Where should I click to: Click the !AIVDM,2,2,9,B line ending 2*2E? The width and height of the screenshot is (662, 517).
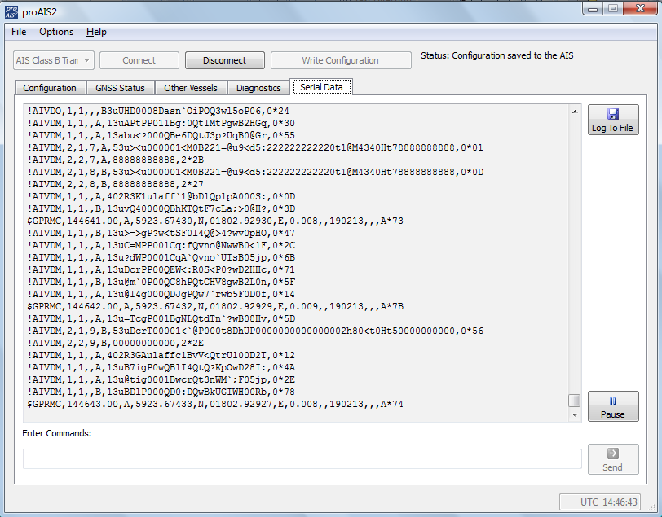[x=116, y=344]
